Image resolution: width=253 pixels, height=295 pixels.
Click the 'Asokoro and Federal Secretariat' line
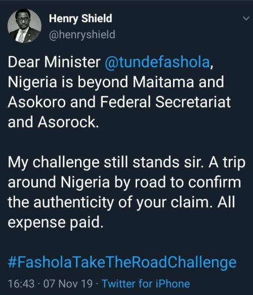click(119, 102)
